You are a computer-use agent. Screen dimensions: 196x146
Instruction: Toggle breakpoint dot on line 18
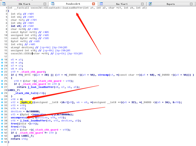[x=2, y=60]
